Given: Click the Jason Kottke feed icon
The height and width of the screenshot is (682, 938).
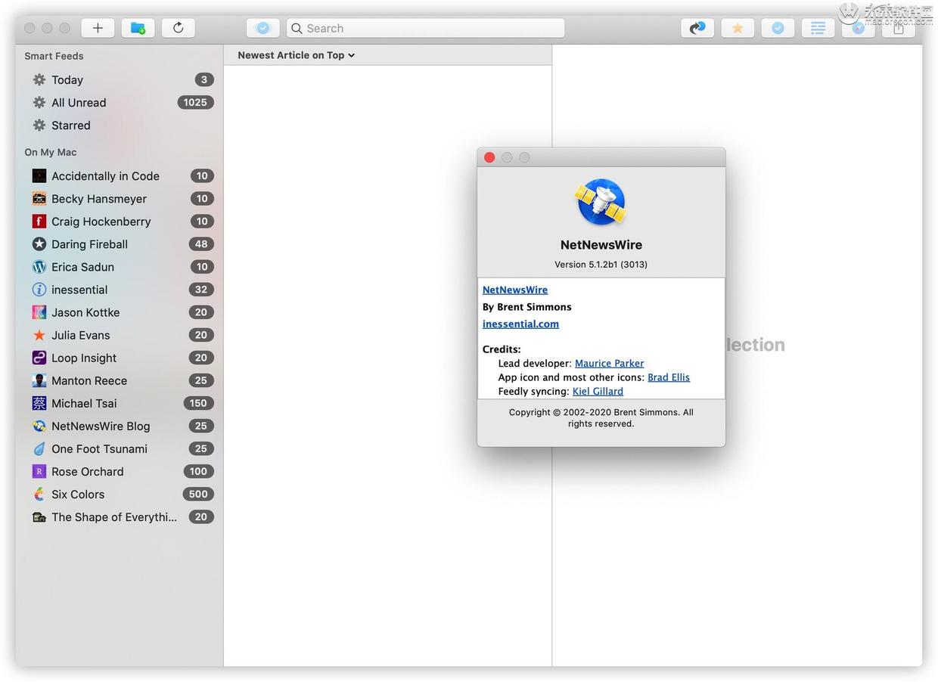Looking at the screenshot, I should pos(39,312).
